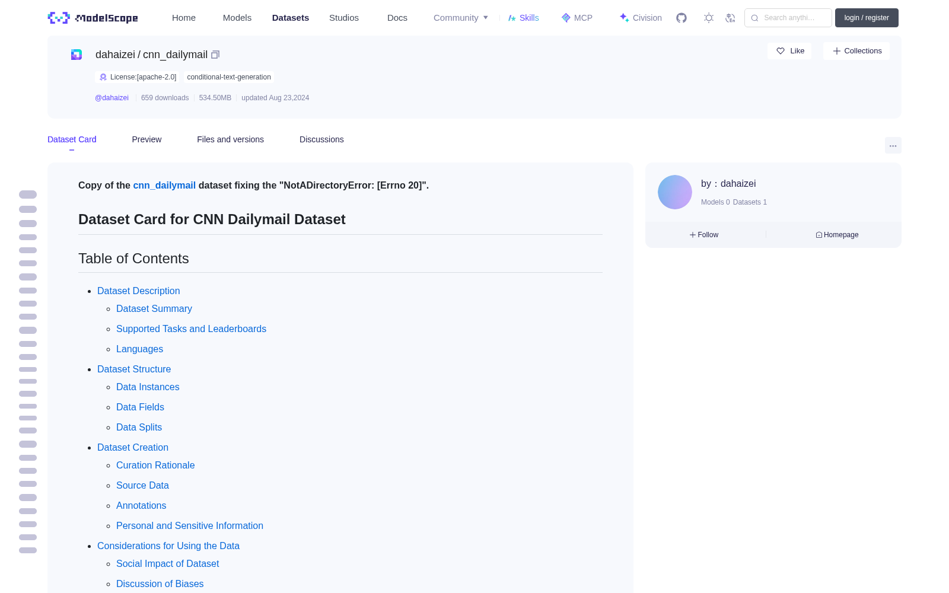Click the conditional-text-generation tag
This screenshot has height=593, width=949.
(x=229, y=77)
